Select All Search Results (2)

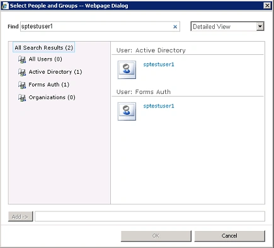(x=43, y=47)
